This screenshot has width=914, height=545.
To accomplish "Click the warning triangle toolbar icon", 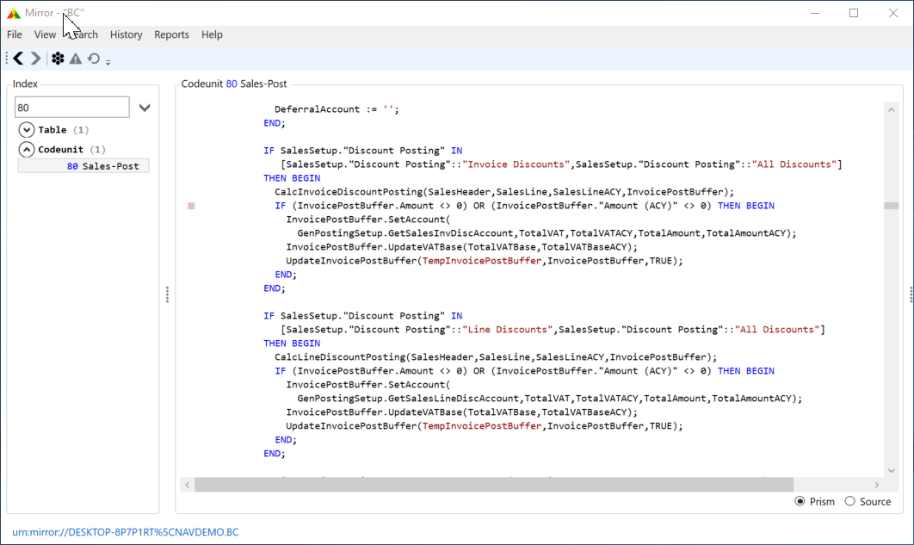I will (76, 59).
